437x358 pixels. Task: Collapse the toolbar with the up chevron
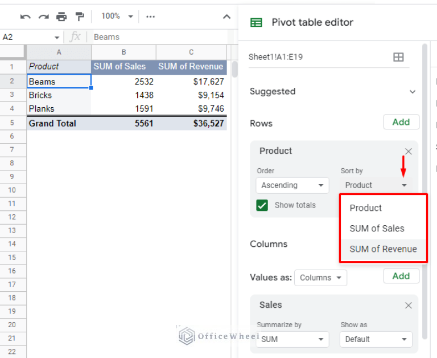(226, 17)
